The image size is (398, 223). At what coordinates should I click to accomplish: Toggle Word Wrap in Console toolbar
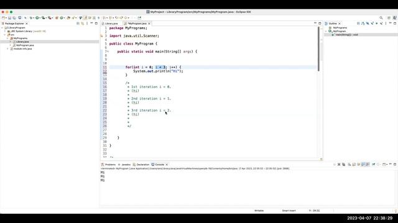click(358, 164)
